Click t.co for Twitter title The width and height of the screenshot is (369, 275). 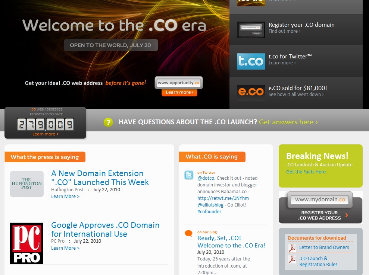point(290,57)
